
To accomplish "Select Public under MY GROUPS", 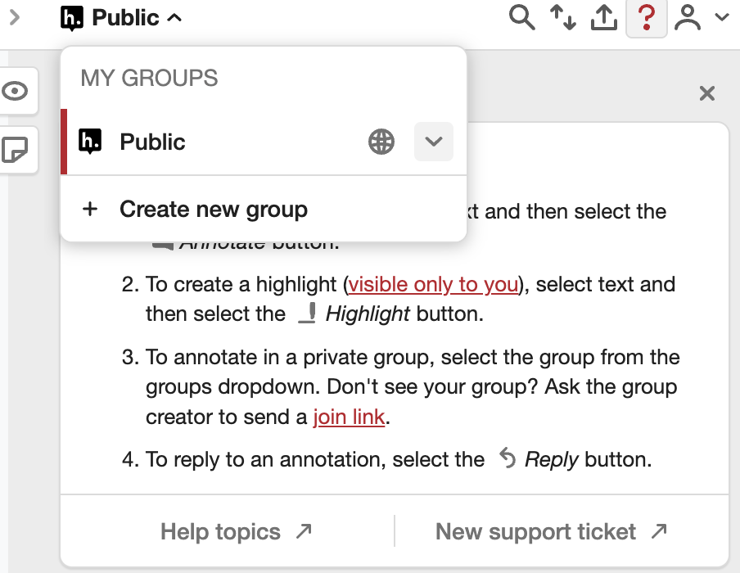I will [x=152, y=142].
